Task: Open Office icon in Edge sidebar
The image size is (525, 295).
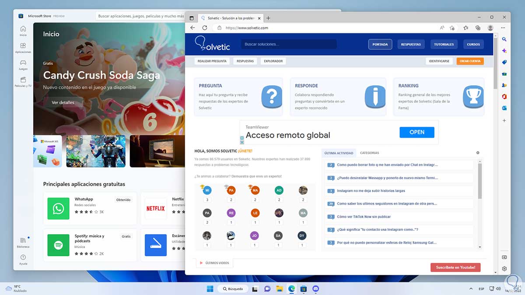Action: 504,96
